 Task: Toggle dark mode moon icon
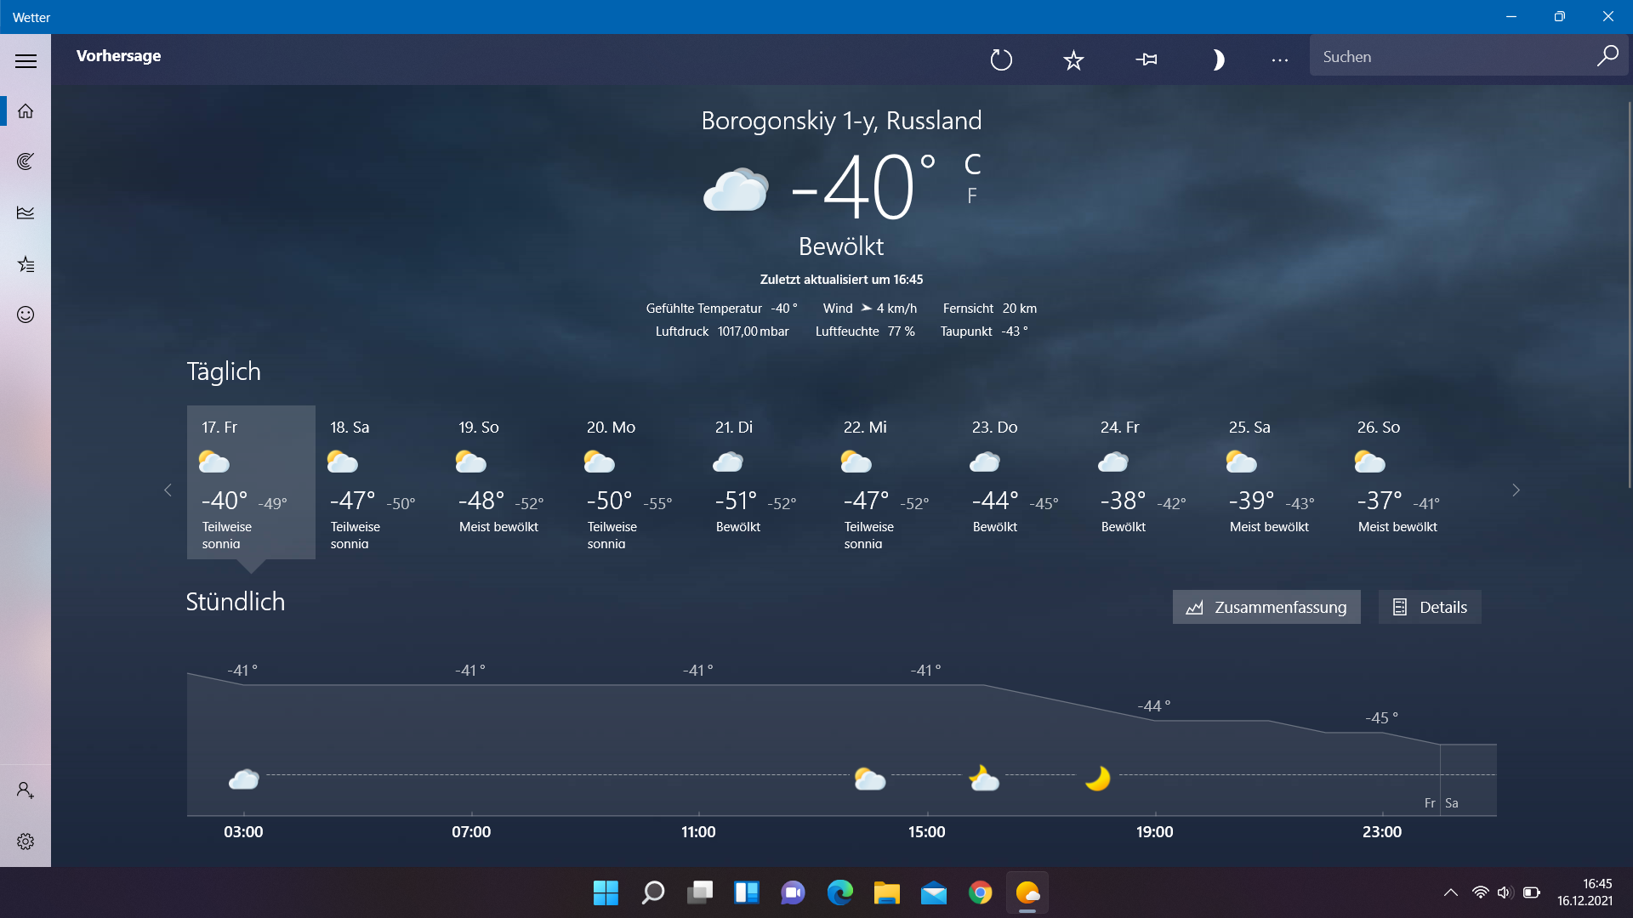[x=1217, y=59]
